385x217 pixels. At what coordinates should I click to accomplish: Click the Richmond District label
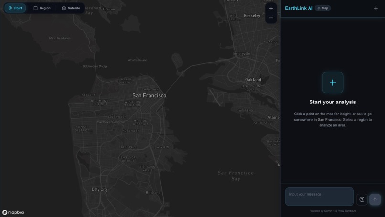click(99, 102)
